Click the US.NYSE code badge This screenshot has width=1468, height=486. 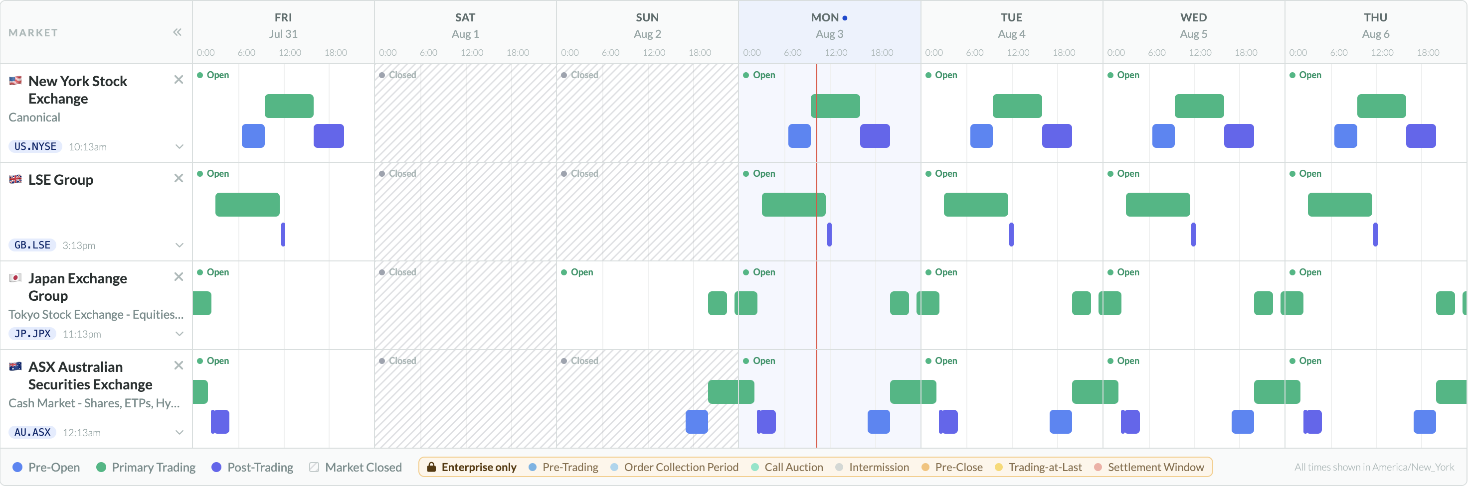(x=35, y=146)
